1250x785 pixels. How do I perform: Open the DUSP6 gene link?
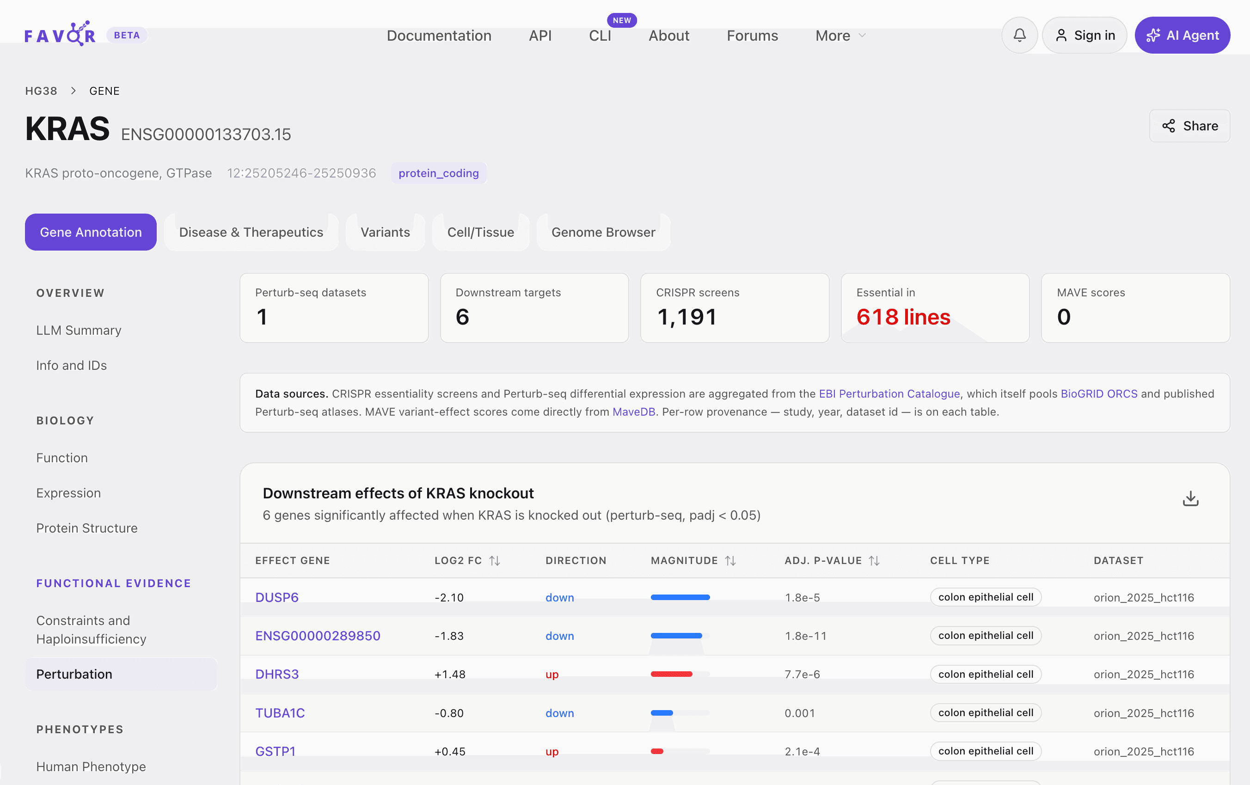coord(277,597)
